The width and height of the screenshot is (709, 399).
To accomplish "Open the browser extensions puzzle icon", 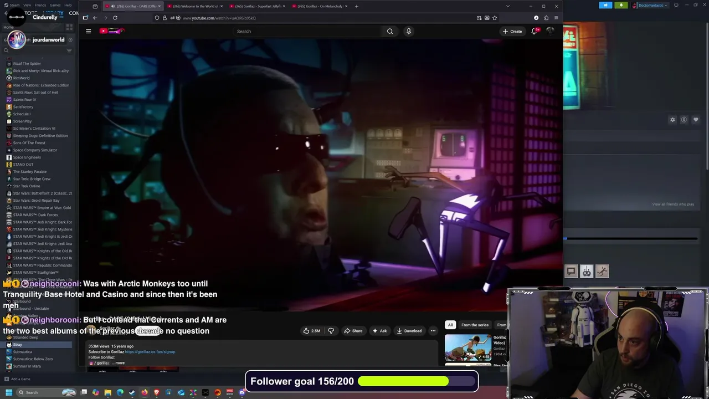I will [546, 18].
